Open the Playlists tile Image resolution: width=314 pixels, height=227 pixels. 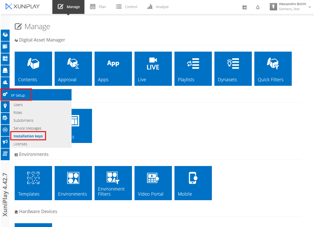tap(193, 69)
